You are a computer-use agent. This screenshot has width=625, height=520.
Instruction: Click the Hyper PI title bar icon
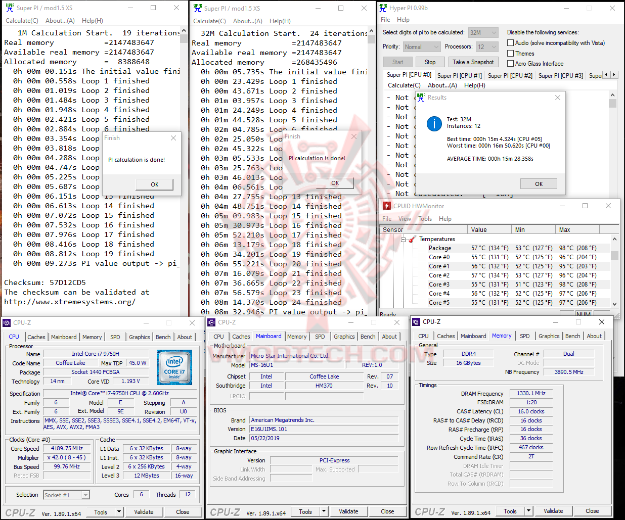[383, 8]
